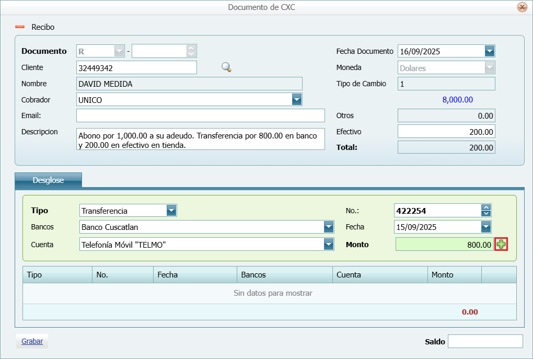Click the Monto amount field
This screenshot has width=533, height=359.
tap(444, 244)
